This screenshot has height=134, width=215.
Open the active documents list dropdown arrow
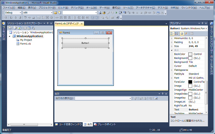[x=166, y=24]
